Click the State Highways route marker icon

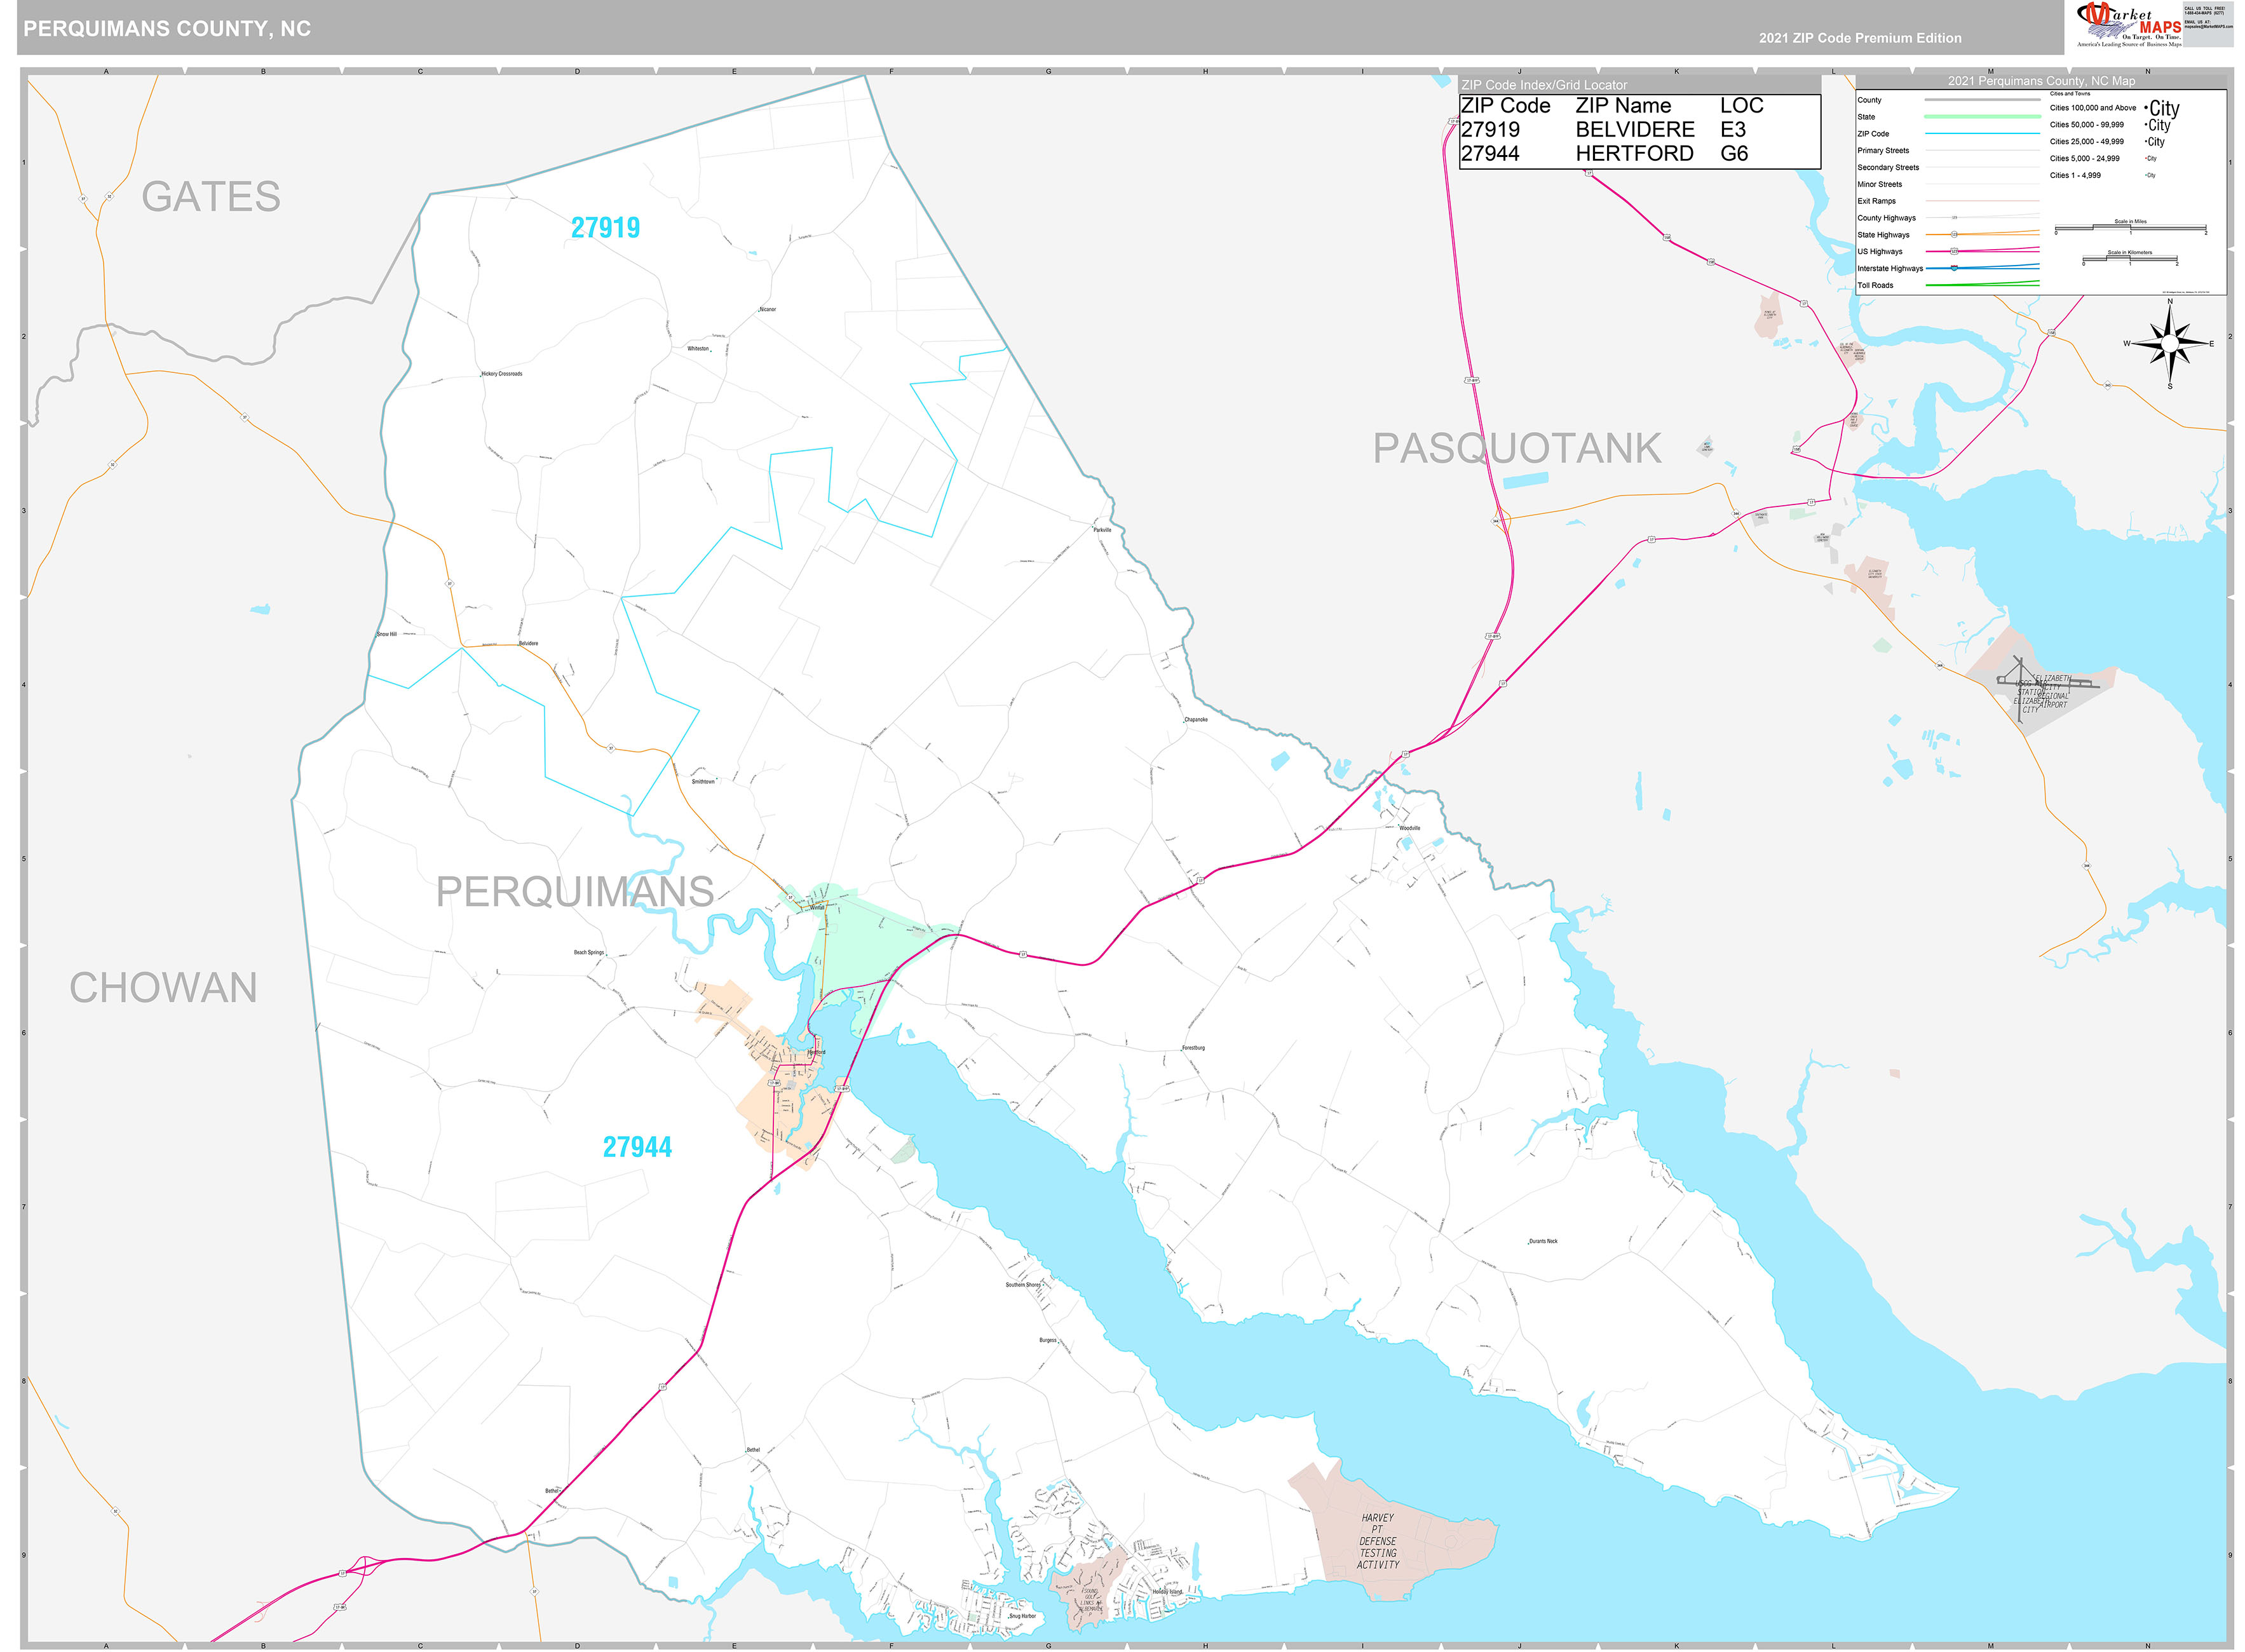pyautogui.click(x=1954, y=234)
